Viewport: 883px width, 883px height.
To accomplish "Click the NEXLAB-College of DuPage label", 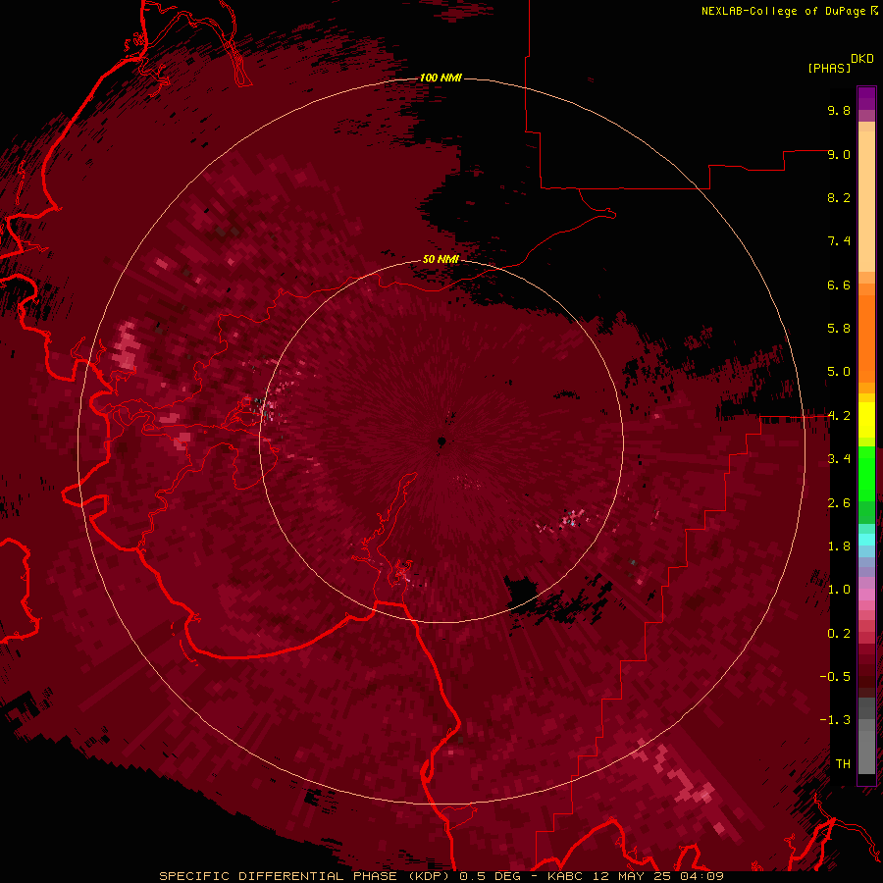I will point(783,11).
